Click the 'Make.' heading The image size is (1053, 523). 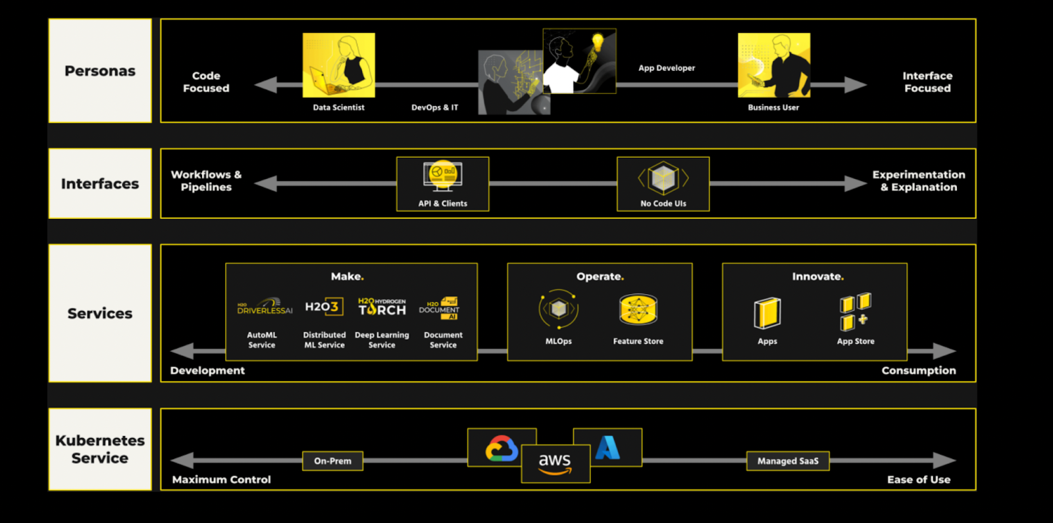point(347,276)
